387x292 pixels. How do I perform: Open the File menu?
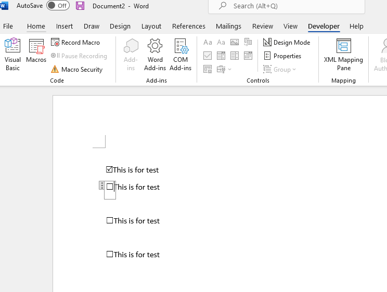tap(8, 26)
